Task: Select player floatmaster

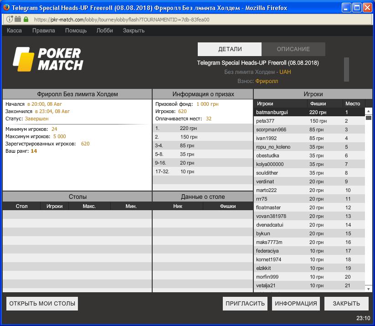Action: [x=309, y=207]
